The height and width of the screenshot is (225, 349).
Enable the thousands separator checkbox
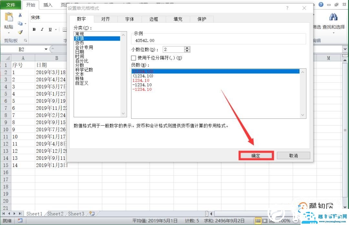(x=133, y=58)
